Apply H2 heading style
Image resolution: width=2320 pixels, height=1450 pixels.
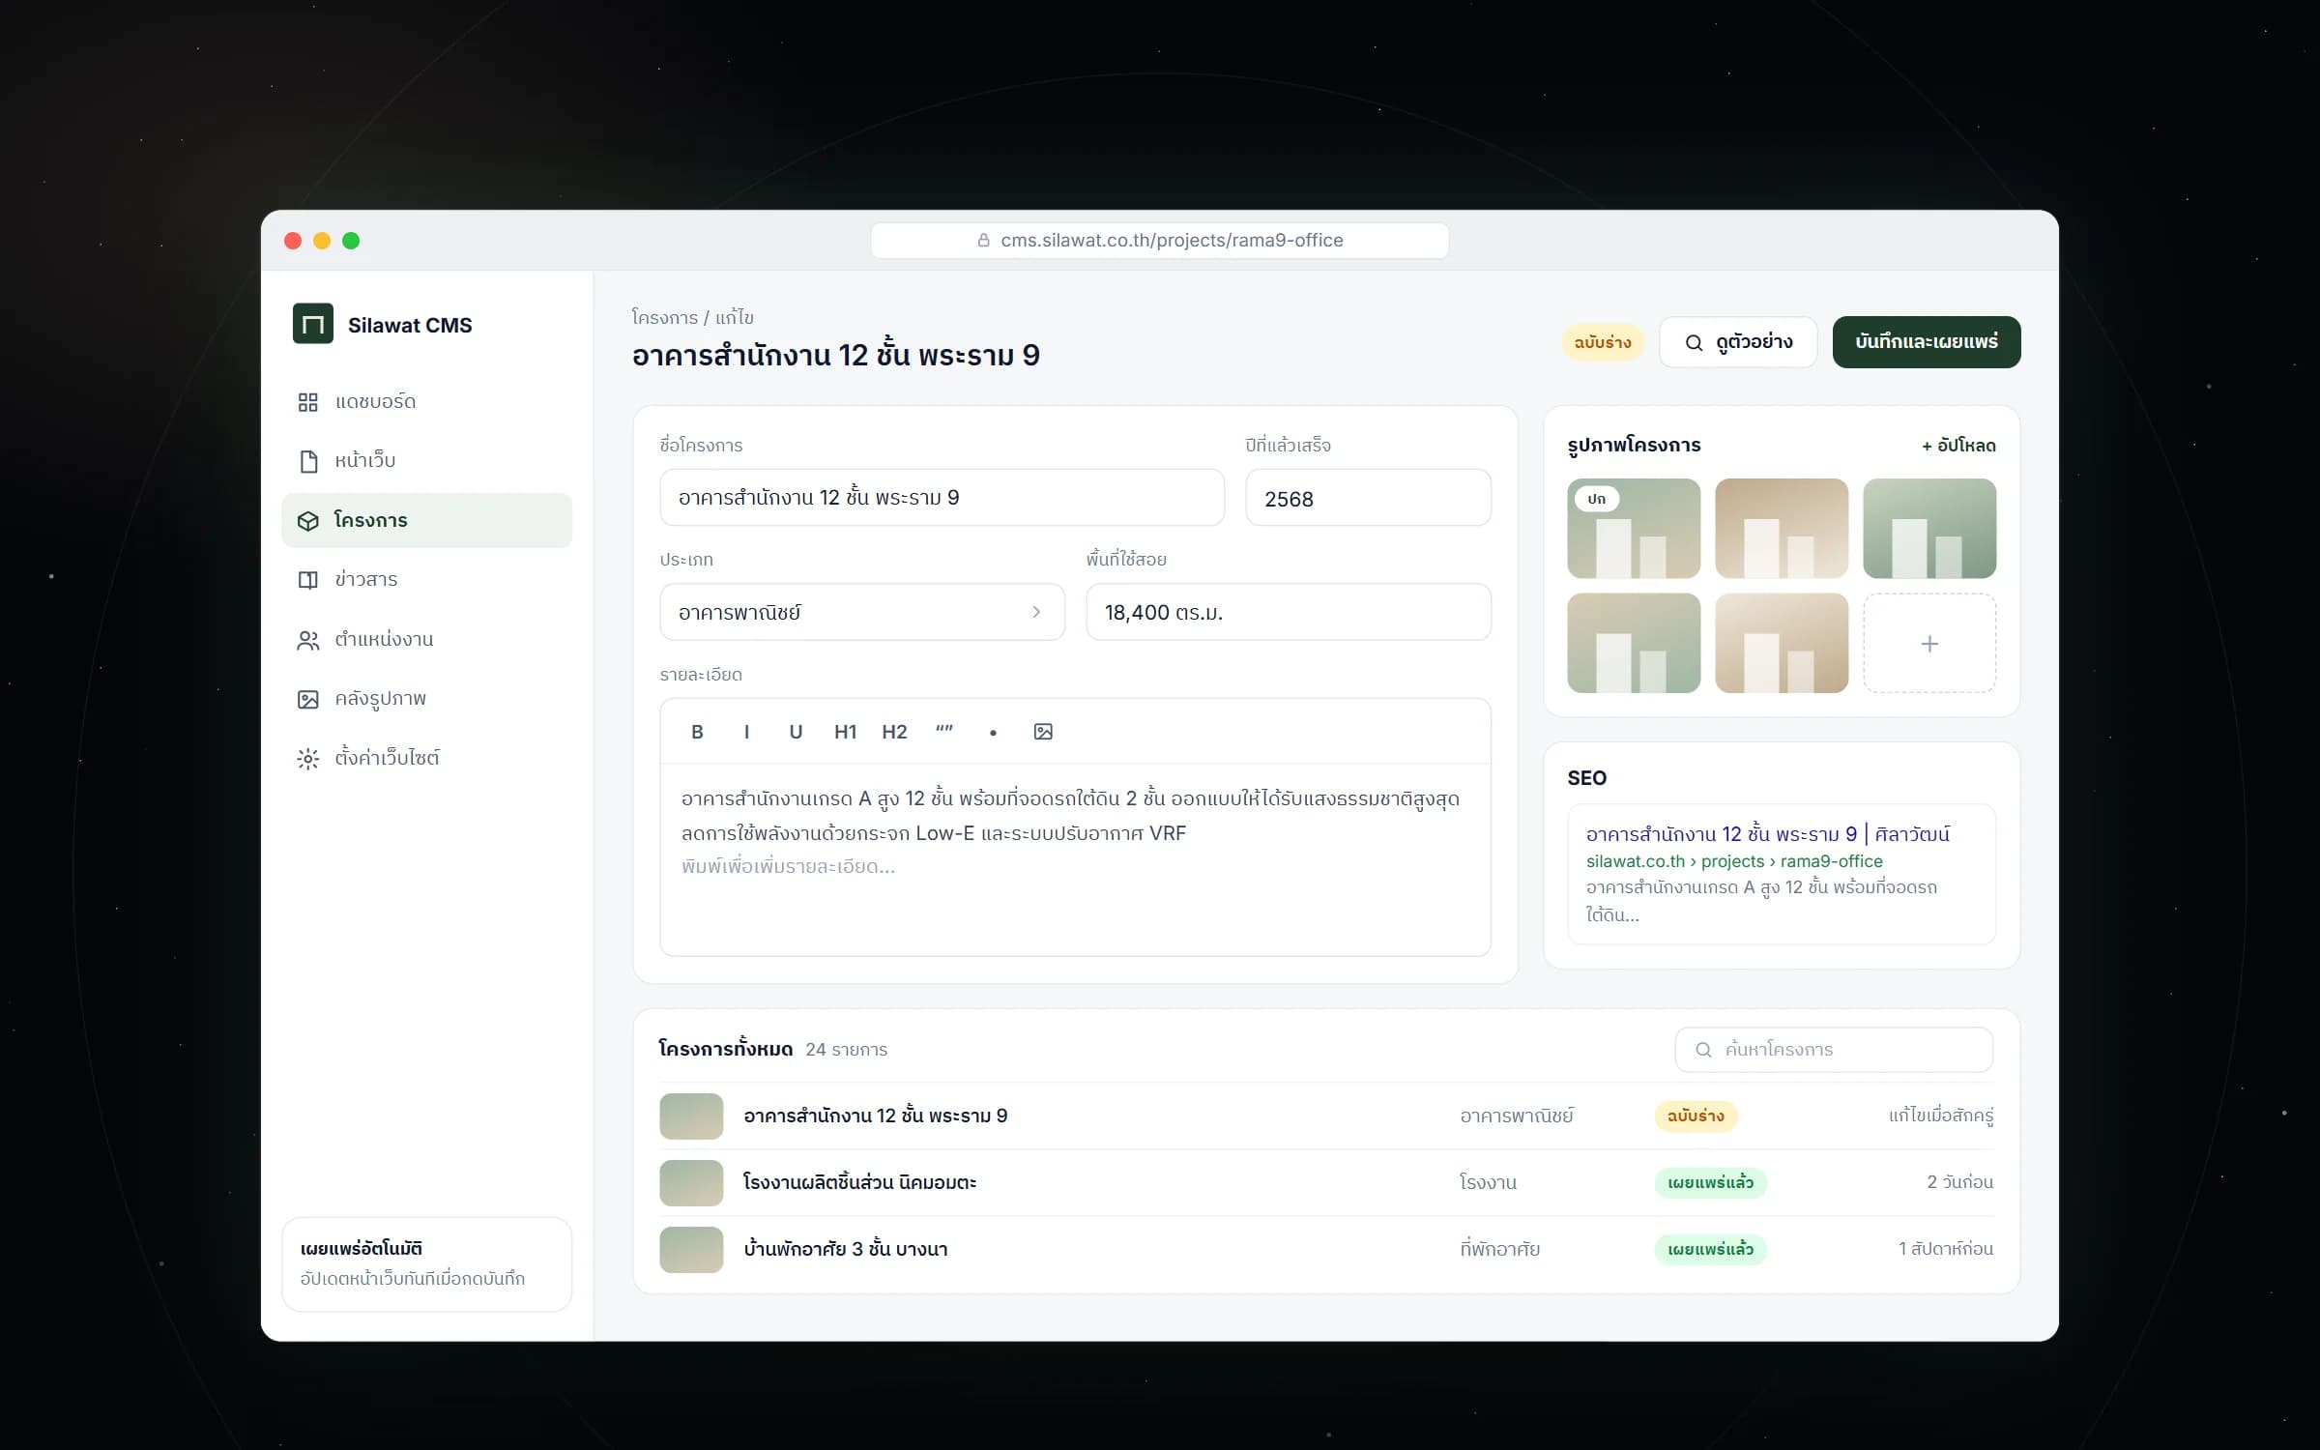894,732
